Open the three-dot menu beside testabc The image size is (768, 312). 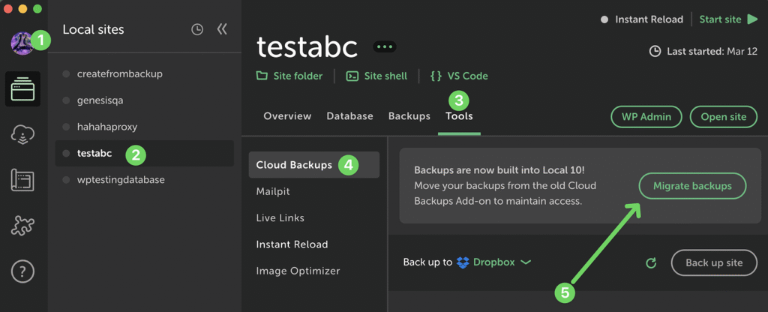(x=385, y=46)
